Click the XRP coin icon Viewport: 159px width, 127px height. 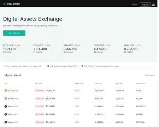tap(6, 107)
